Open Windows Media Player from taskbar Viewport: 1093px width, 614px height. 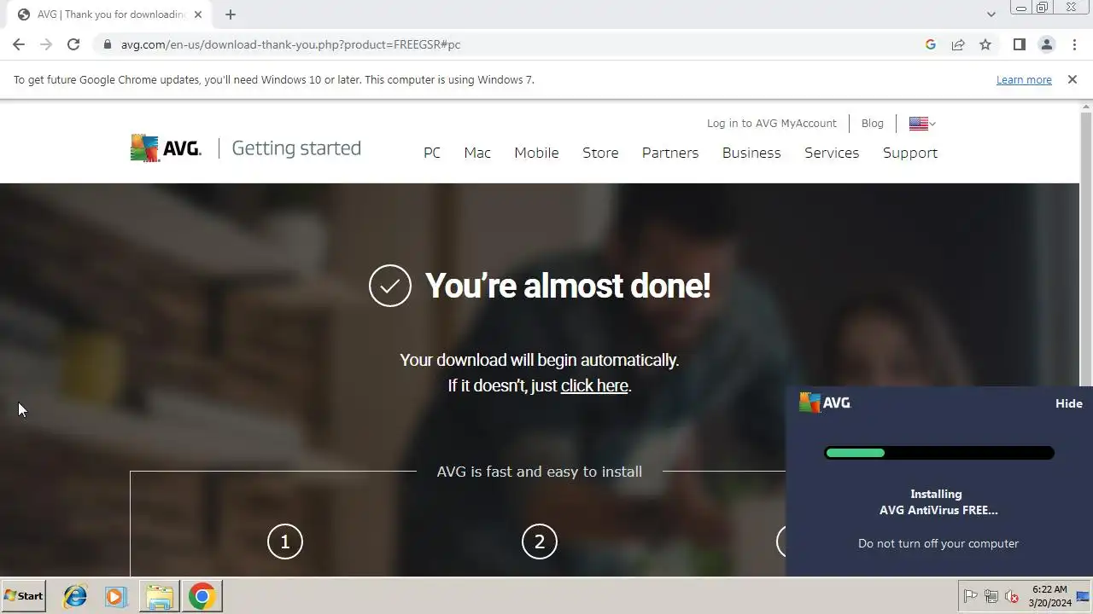(x=116, y=596)
